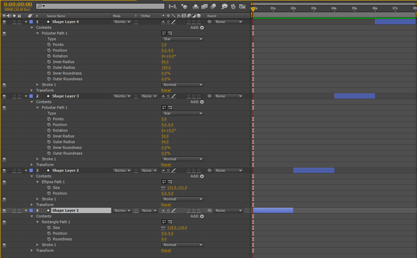Click the Source Name column header

(x=56, y=16)
